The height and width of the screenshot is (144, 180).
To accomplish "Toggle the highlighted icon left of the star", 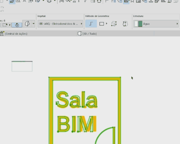I will [126, 2].
